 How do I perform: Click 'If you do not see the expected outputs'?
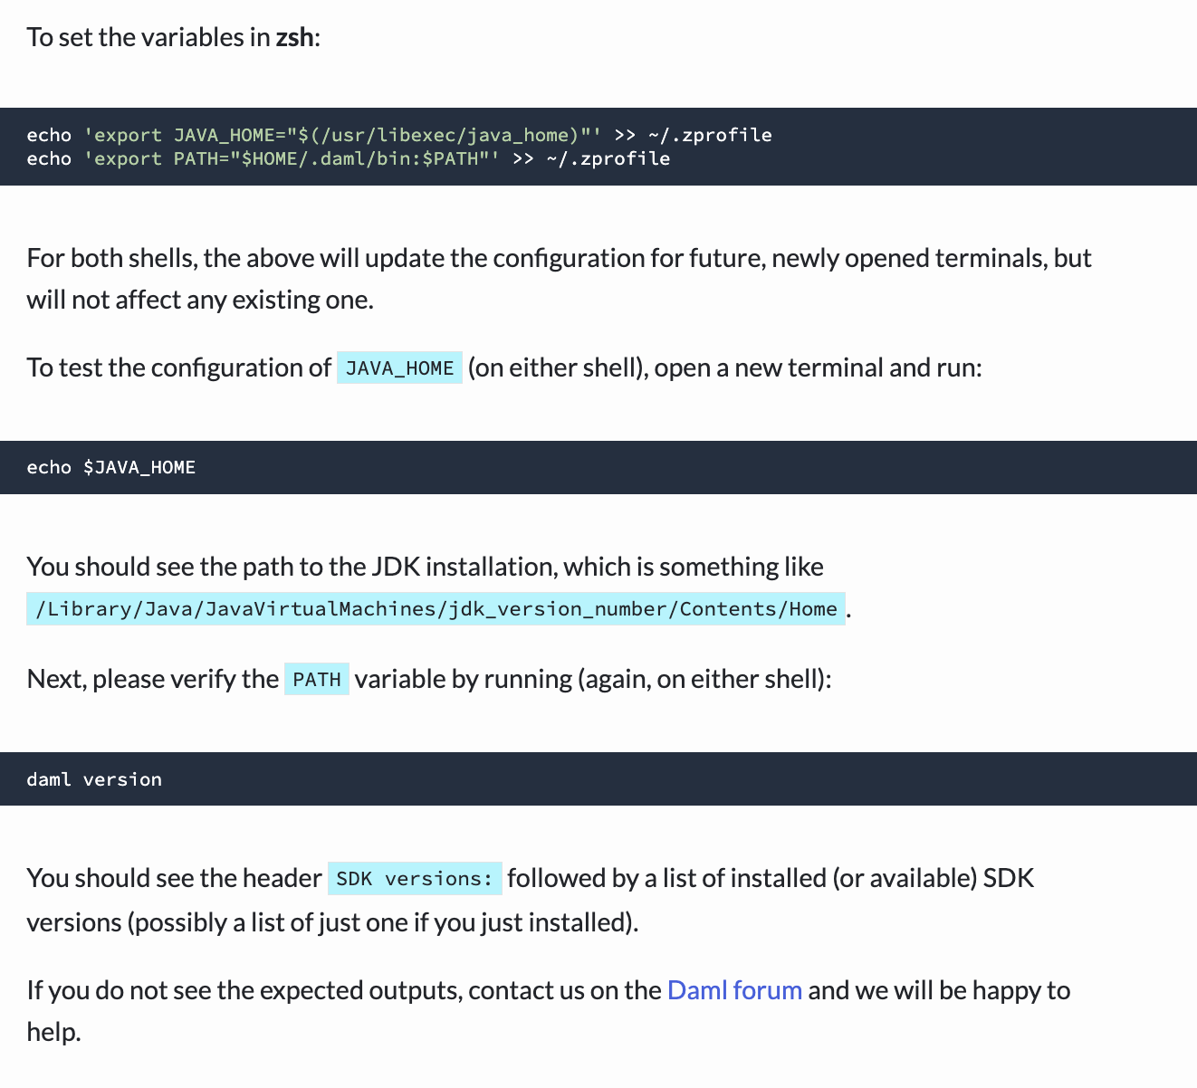coord(343,990)
